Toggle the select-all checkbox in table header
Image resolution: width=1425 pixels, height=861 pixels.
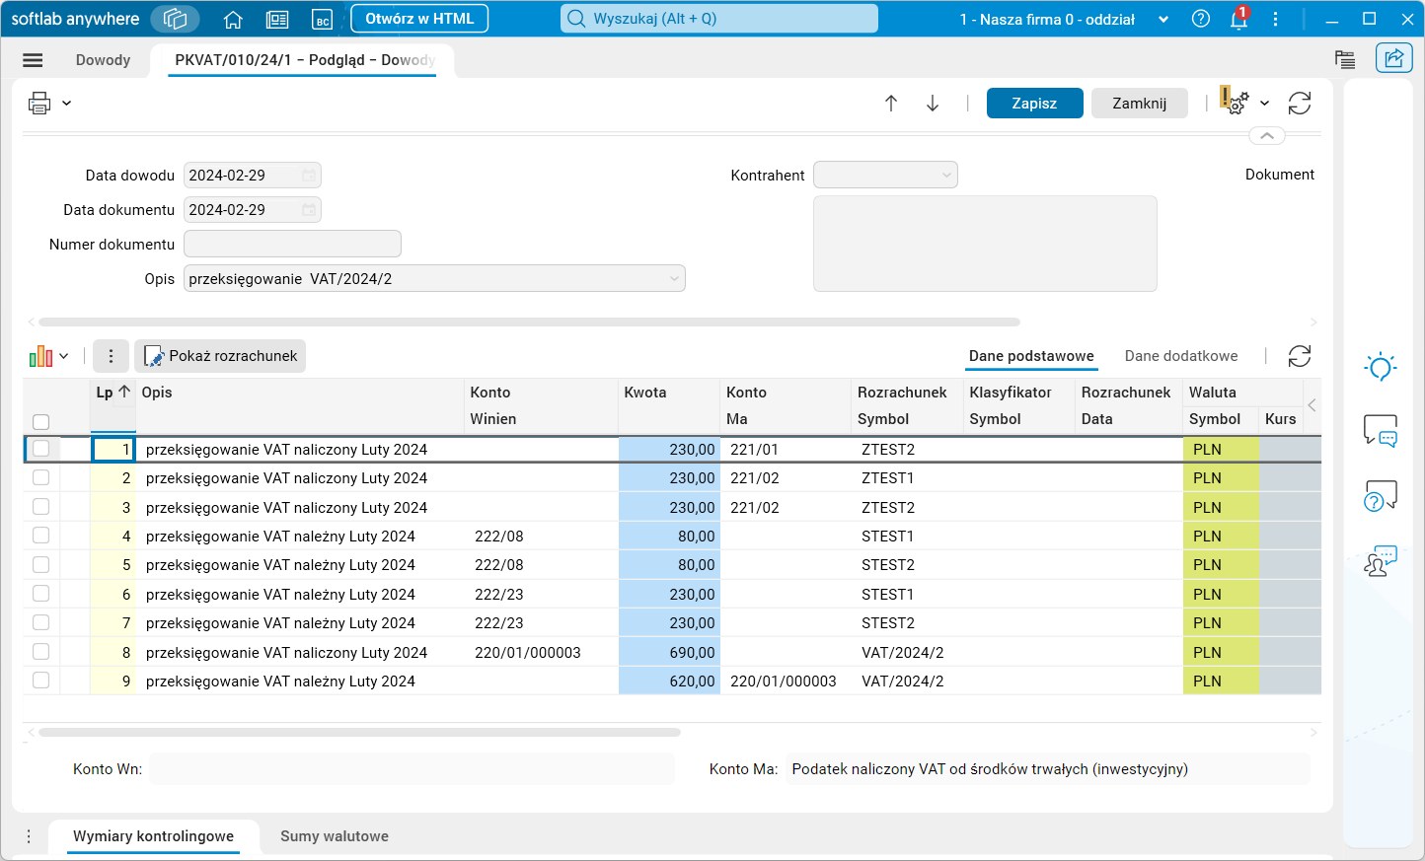coord(40,422)
